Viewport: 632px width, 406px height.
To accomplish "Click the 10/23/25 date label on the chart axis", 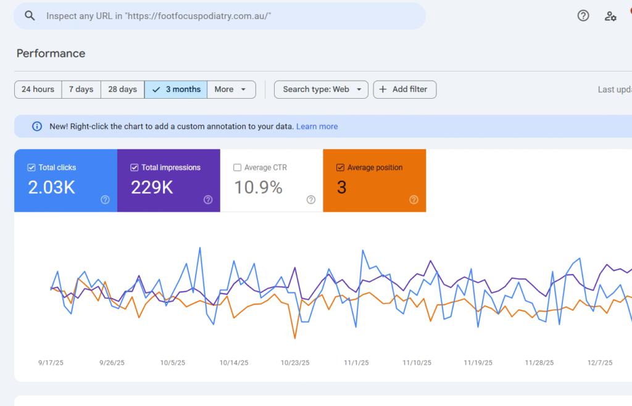I will click(294, 363).
